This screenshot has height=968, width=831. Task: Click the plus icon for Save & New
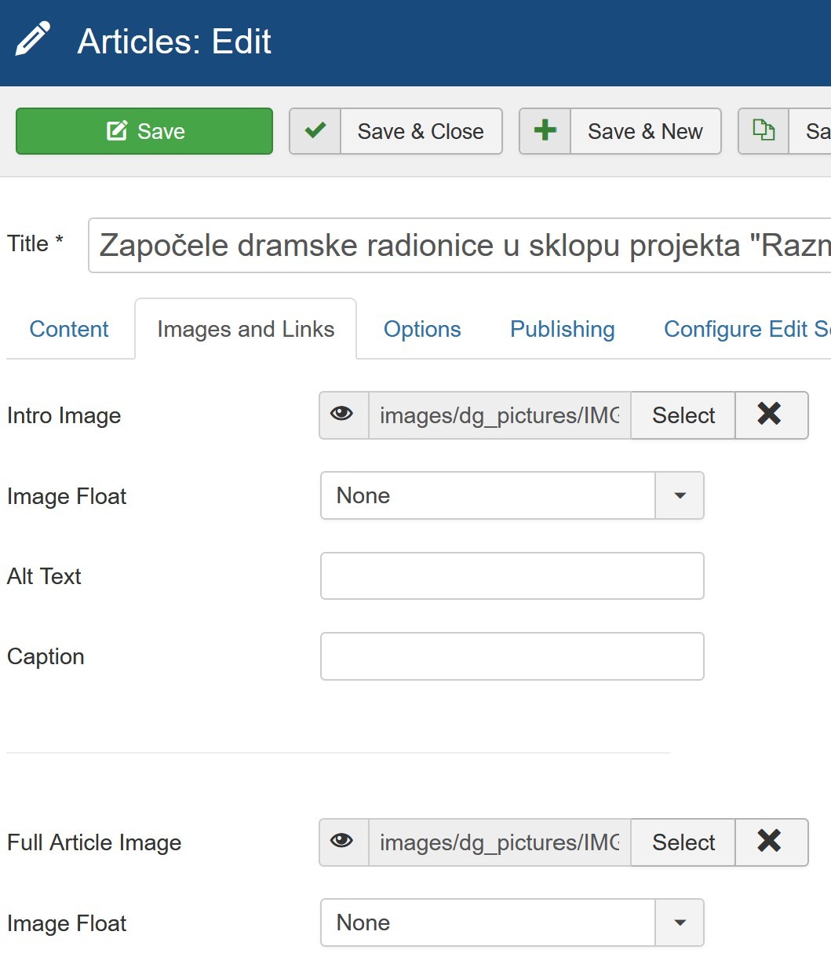pos(545,131)
